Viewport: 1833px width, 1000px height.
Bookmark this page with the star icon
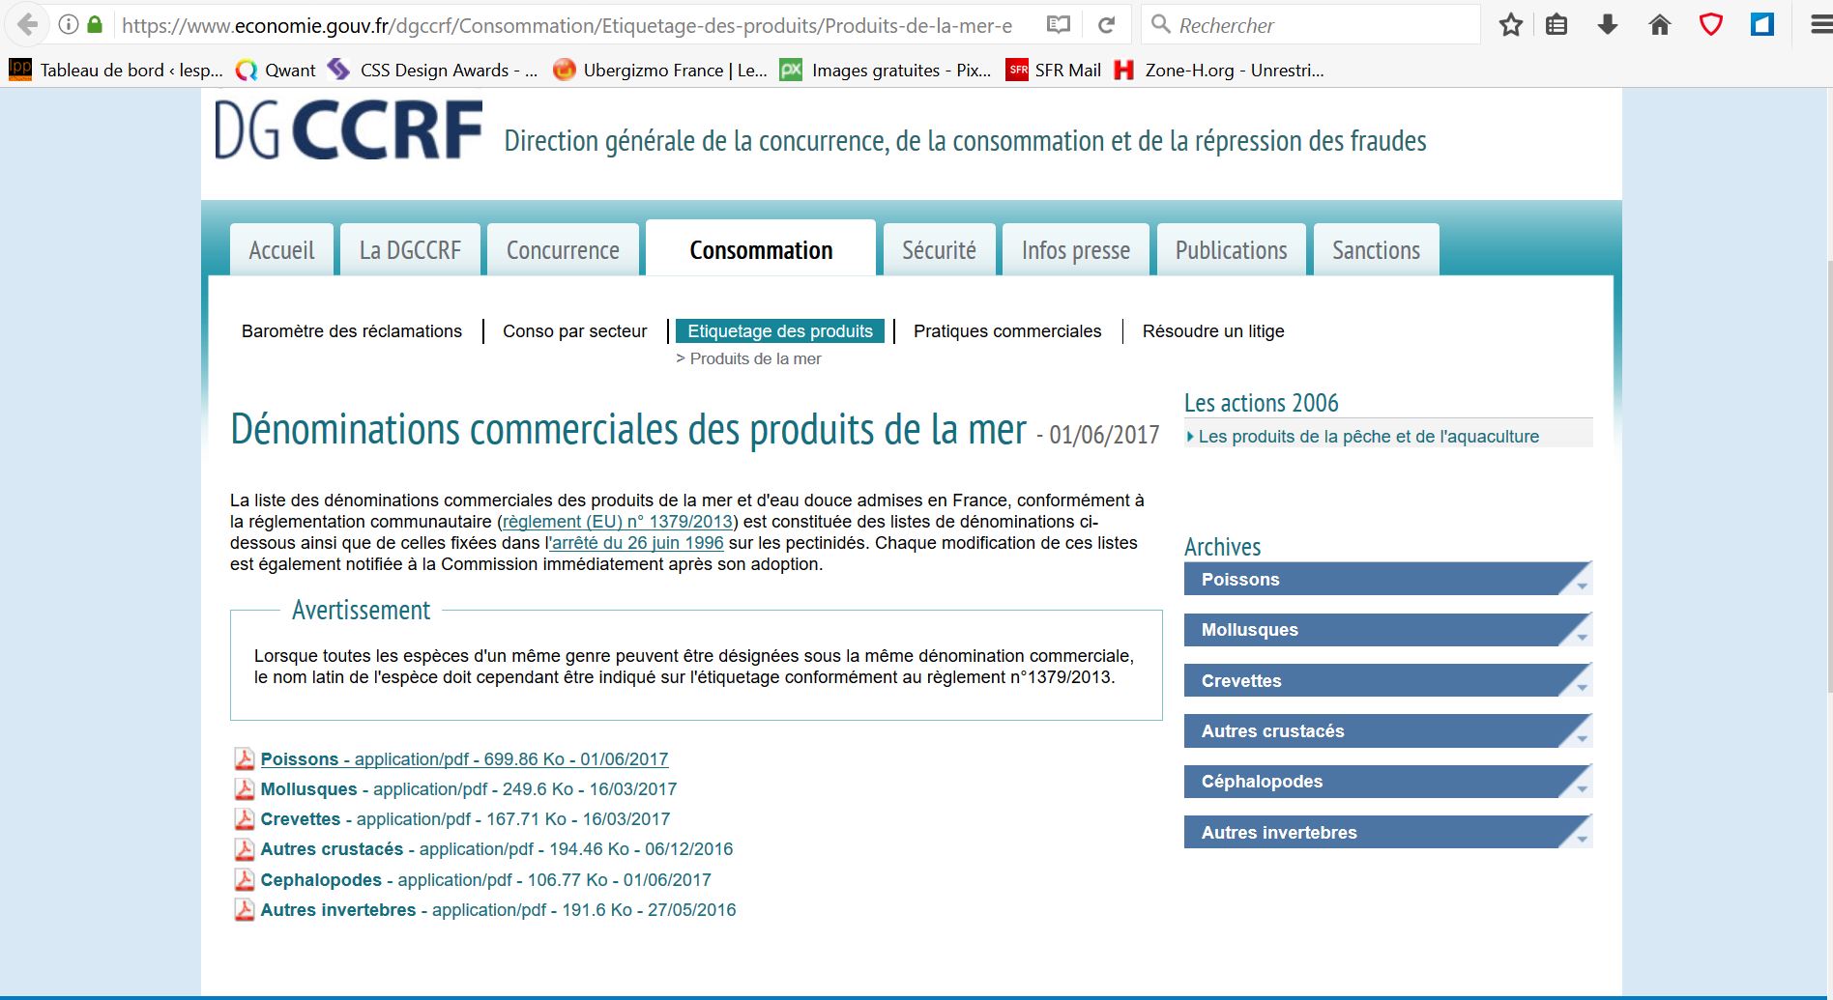coord(1510,25)
